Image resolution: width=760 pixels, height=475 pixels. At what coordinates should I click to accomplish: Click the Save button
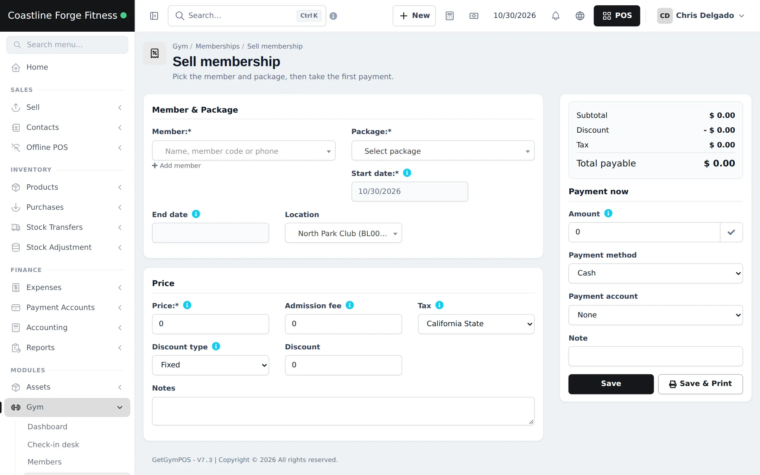(x=611, y=384)
